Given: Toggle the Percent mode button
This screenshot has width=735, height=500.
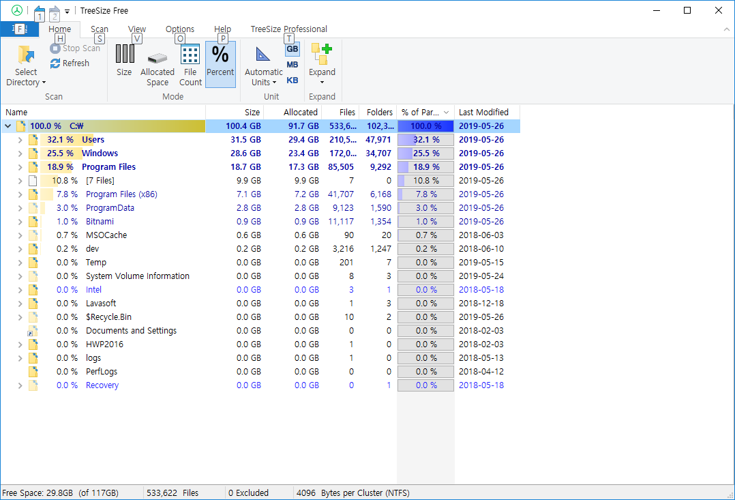Looking at the screenshot, I should pos(220,64).
